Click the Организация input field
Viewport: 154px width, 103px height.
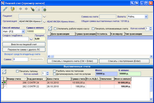pyautogui.click(x=30, y=21)
